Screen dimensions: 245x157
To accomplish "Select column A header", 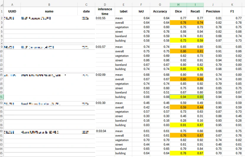I will pyautogui.click(x=12, y=5).
